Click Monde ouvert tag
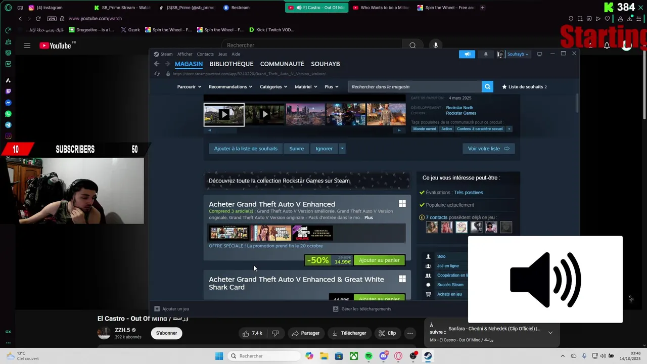Screen dimensions: 647x364 click(425, 129)
